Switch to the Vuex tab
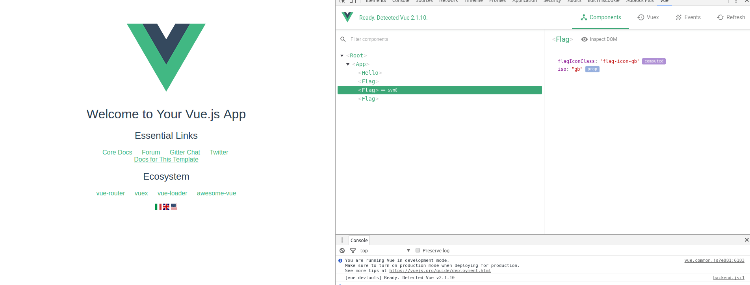Image resolution: width=750 pixels, height=285 pixels. click(x=648, y=17)
